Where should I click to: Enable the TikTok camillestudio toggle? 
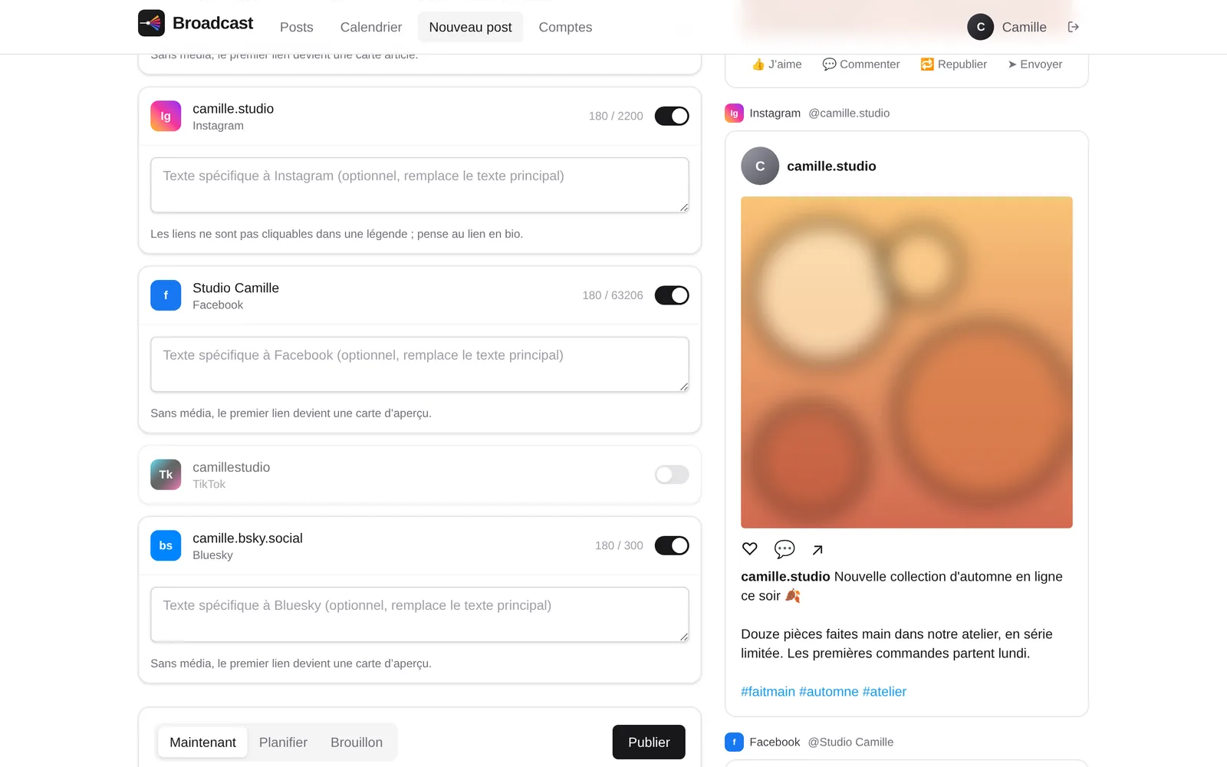click(672, 475)
